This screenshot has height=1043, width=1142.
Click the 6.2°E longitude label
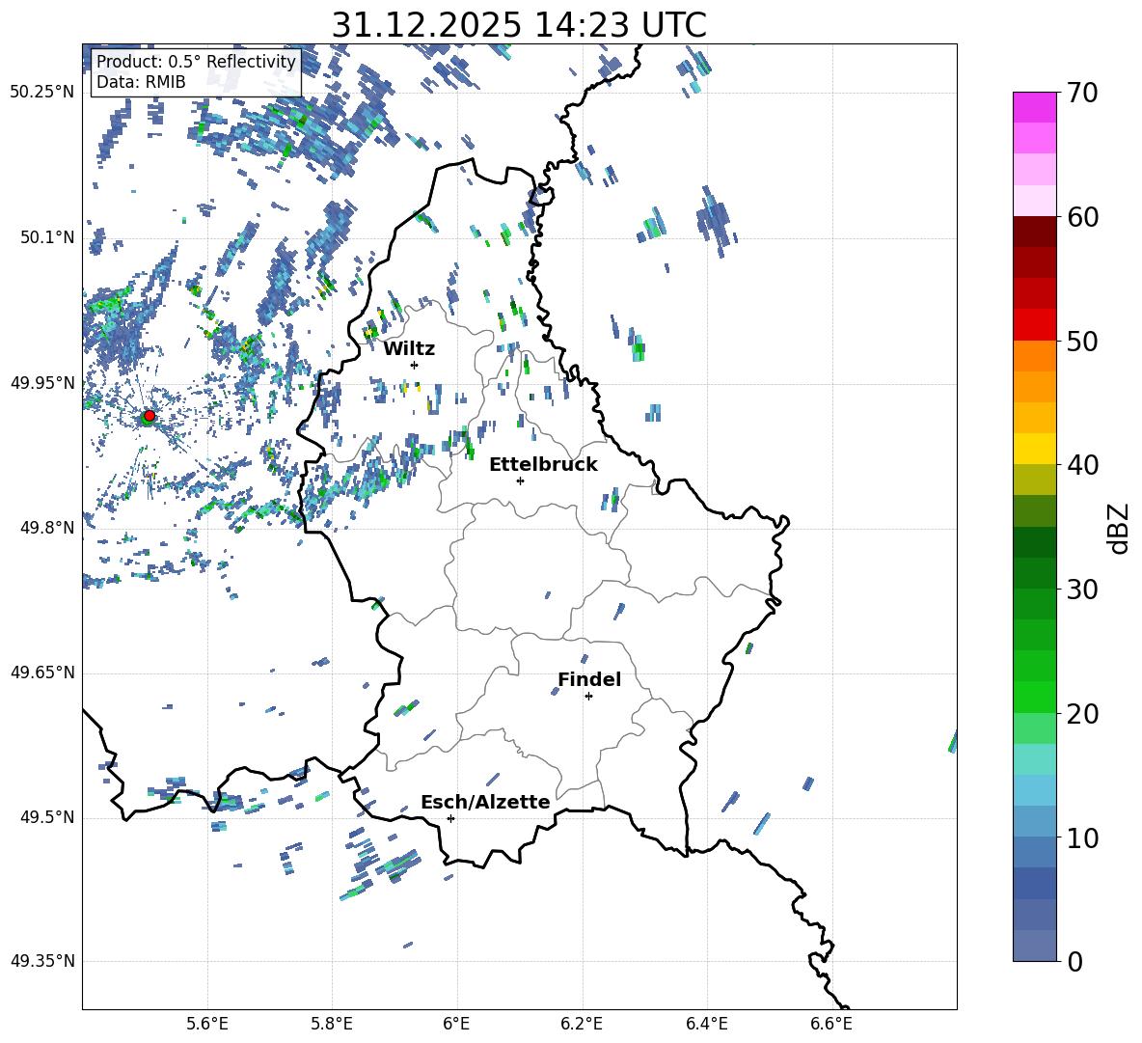[x=582, y=1024]
